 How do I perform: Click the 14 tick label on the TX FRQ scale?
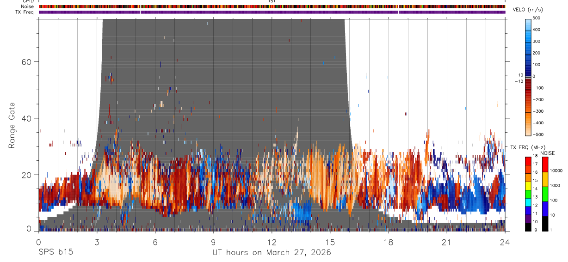coord(536,189)
